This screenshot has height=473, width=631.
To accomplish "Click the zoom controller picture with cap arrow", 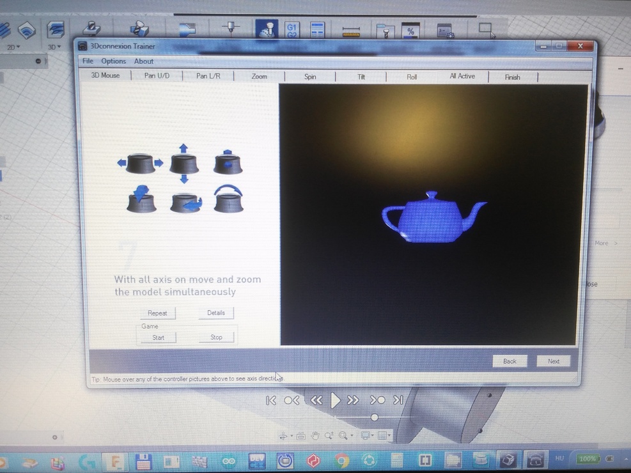I will click(x=228, y=162).
